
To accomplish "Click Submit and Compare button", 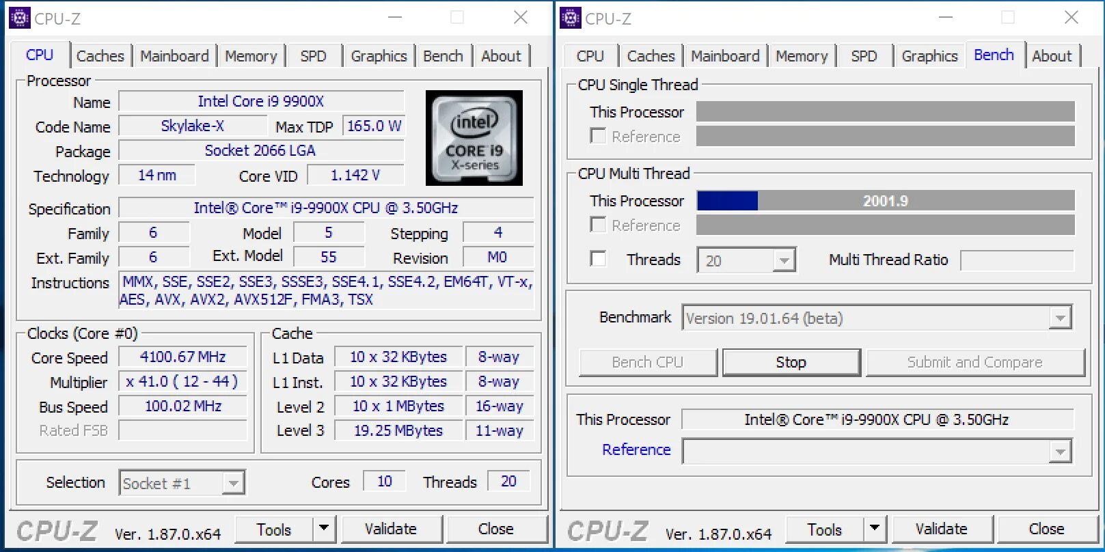I will point(975,362).
